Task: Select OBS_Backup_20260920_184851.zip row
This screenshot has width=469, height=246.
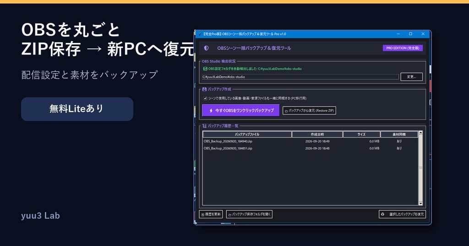Action: click(311, 148)
